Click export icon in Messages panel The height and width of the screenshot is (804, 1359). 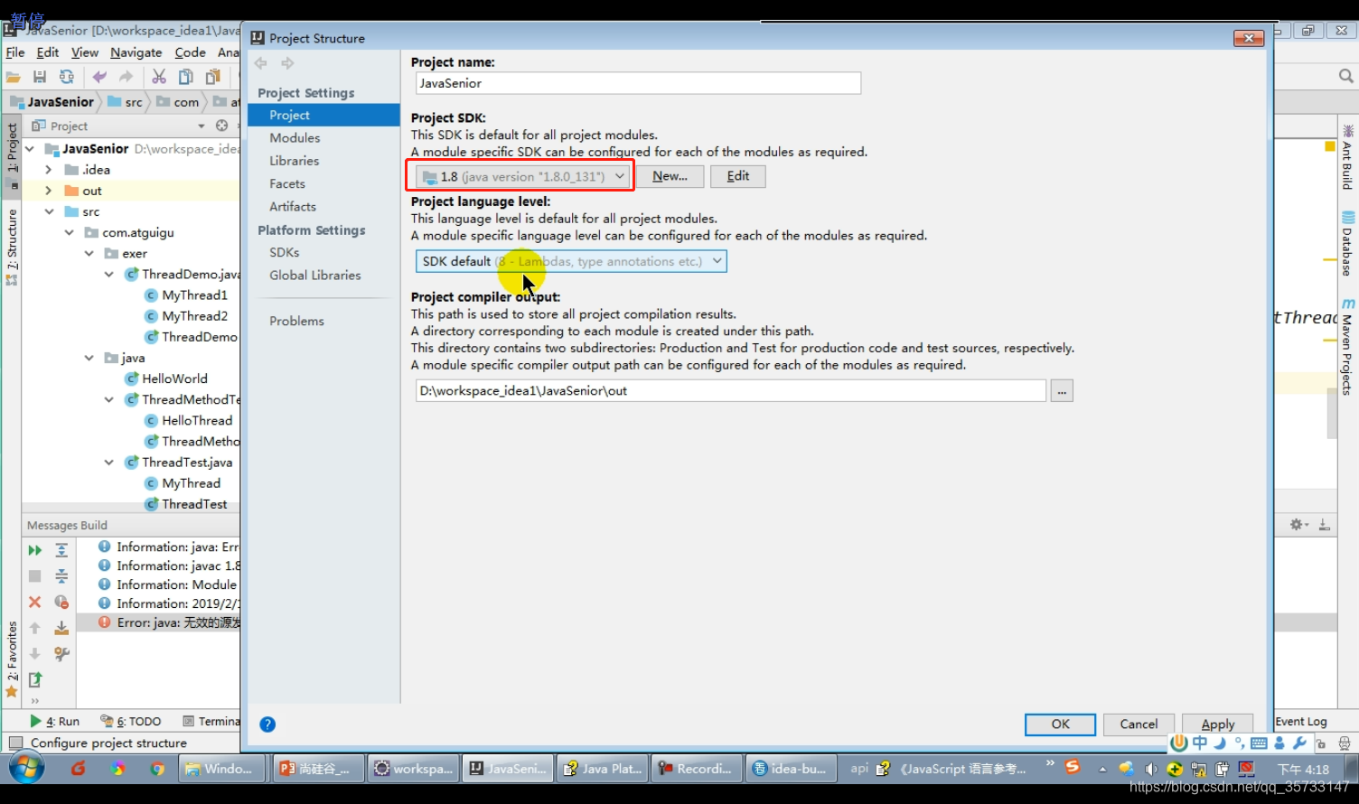pyautogui.click(x=35, y=679)
